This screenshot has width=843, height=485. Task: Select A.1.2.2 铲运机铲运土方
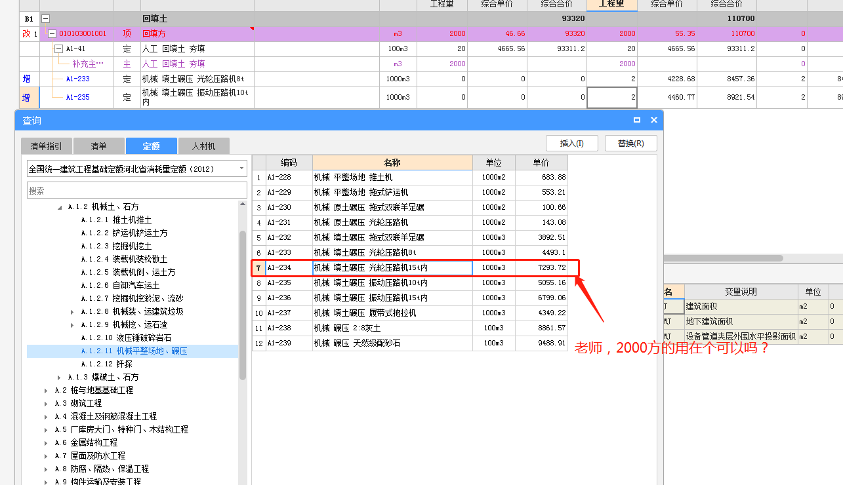pyautogui.click(x=124, y=233)
